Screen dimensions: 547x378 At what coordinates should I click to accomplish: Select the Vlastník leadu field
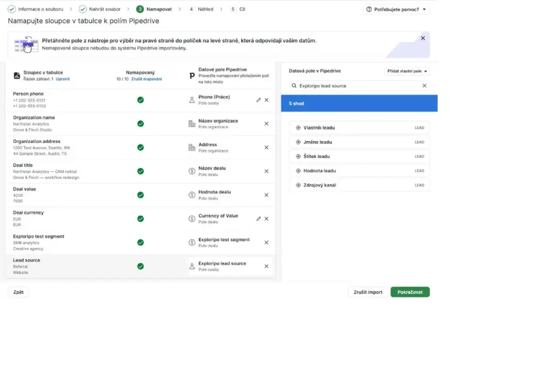click(360, 128)
